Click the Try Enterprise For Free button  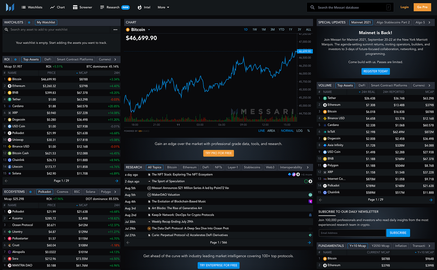pyautogui.click(x=219, y=265)
